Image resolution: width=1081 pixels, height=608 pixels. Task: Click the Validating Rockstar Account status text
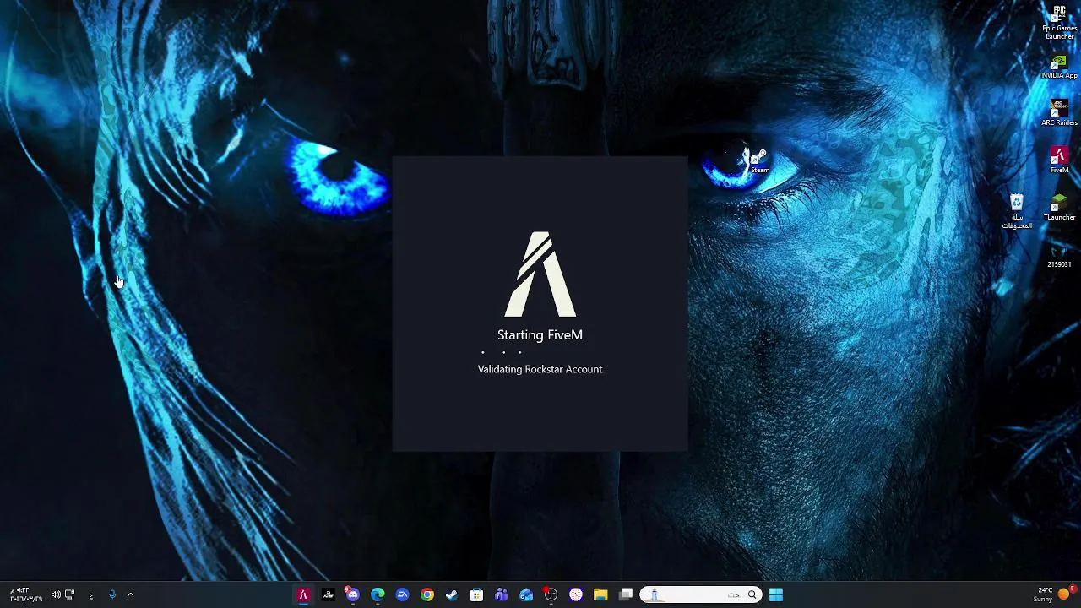click(x=540, y=369)
